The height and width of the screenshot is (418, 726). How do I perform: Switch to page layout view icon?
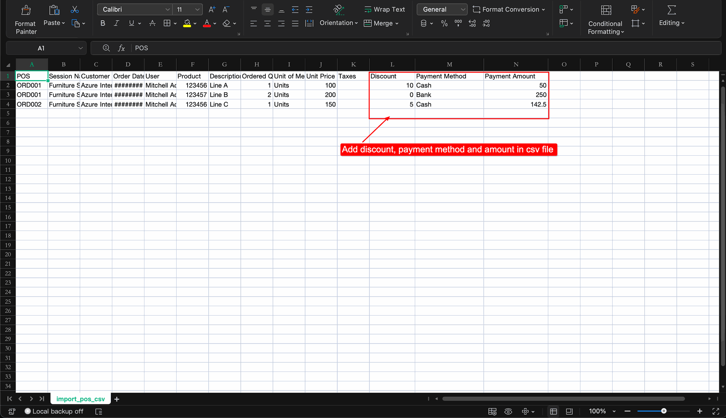click(569, 411)
